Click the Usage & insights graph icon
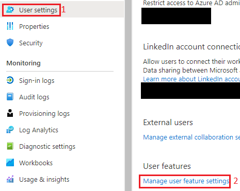240x191 pixels. 10,179
